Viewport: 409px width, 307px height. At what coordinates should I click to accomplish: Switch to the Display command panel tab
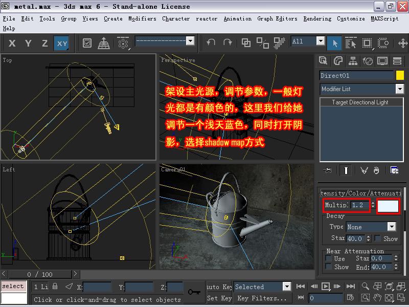382,61
